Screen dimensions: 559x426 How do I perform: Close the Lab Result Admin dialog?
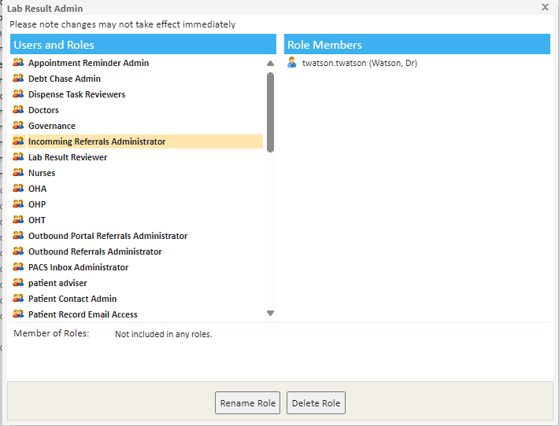(x=545, y=7)
